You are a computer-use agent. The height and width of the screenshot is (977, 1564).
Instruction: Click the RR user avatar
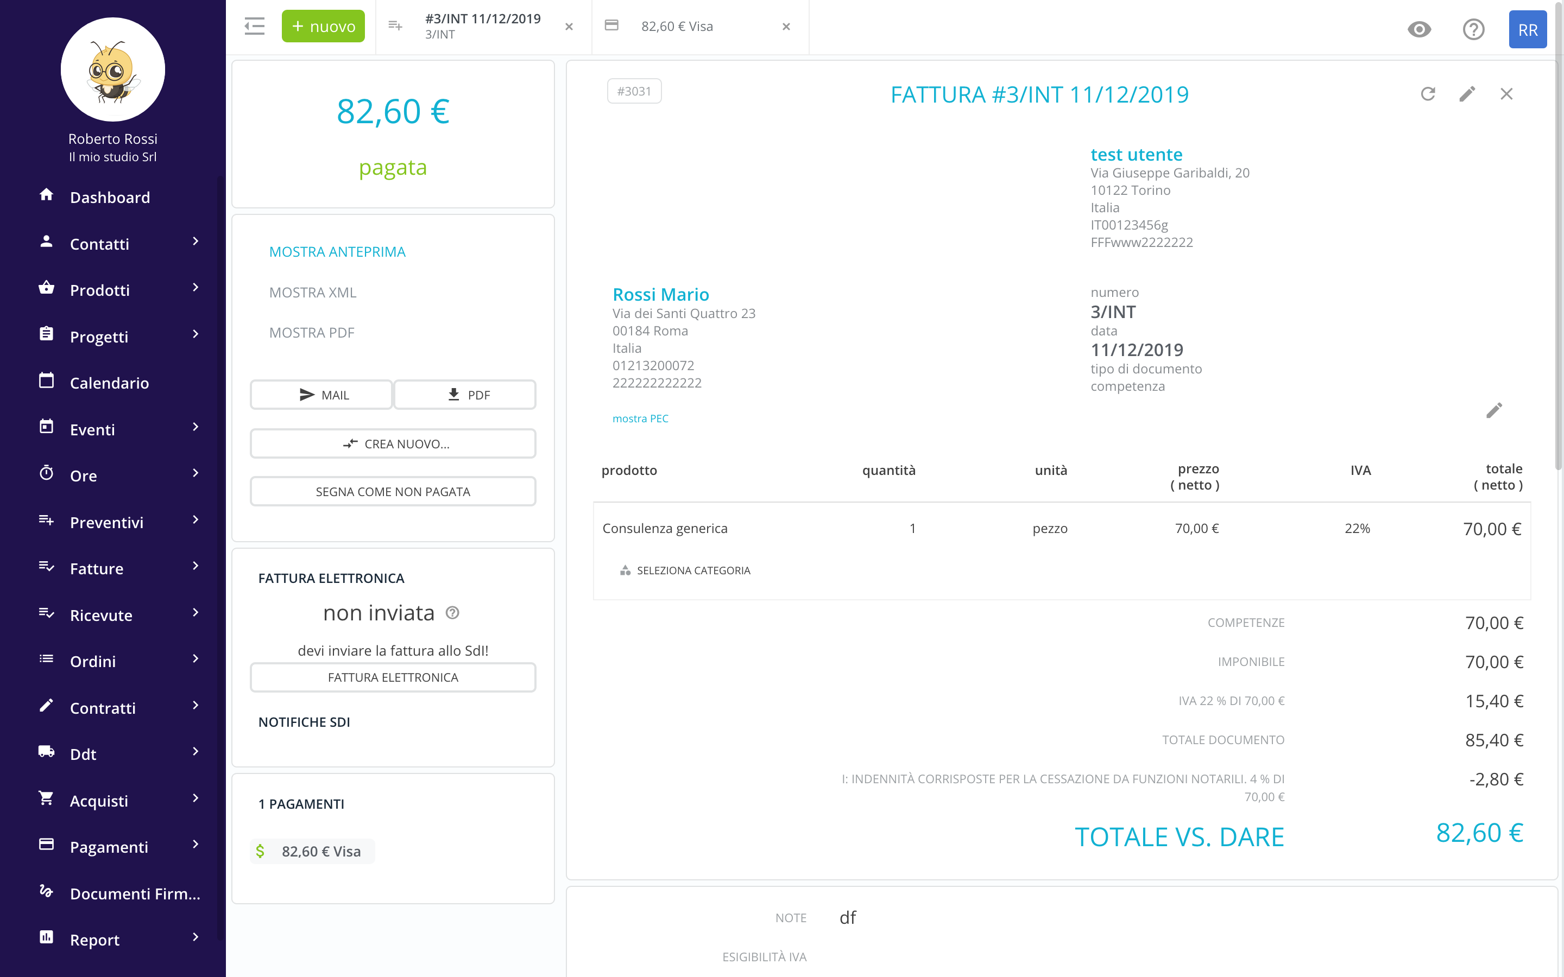(x=1527, y=30)
